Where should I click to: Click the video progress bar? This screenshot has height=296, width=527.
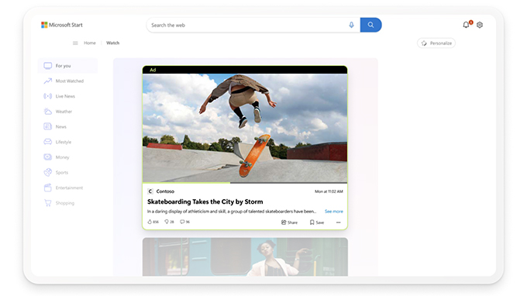click(x=245, y=183)
